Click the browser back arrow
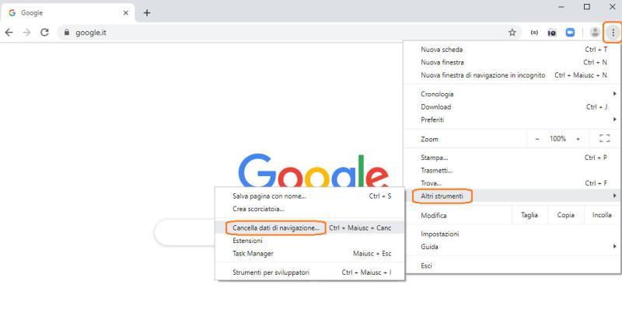This screenshot has height=326, width=622. (x=9, y=33)
